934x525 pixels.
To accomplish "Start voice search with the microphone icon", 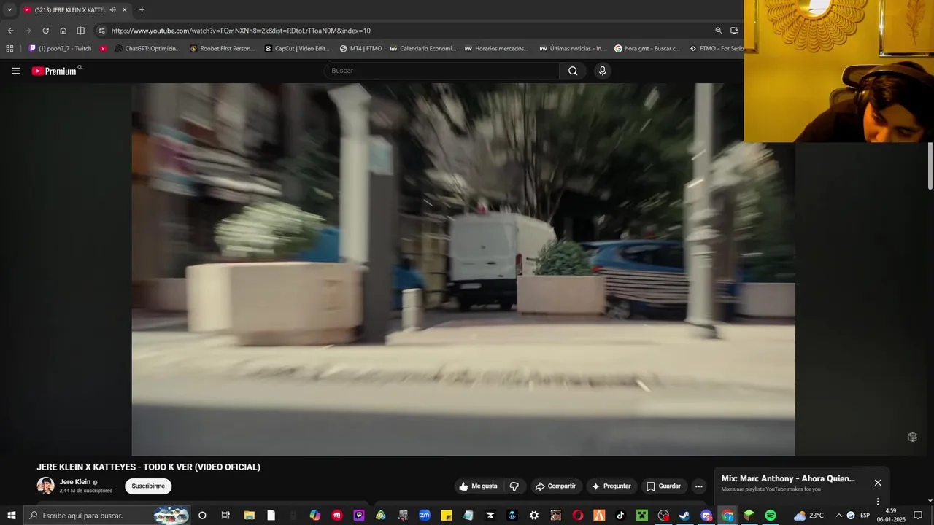I will coord(602,71).
